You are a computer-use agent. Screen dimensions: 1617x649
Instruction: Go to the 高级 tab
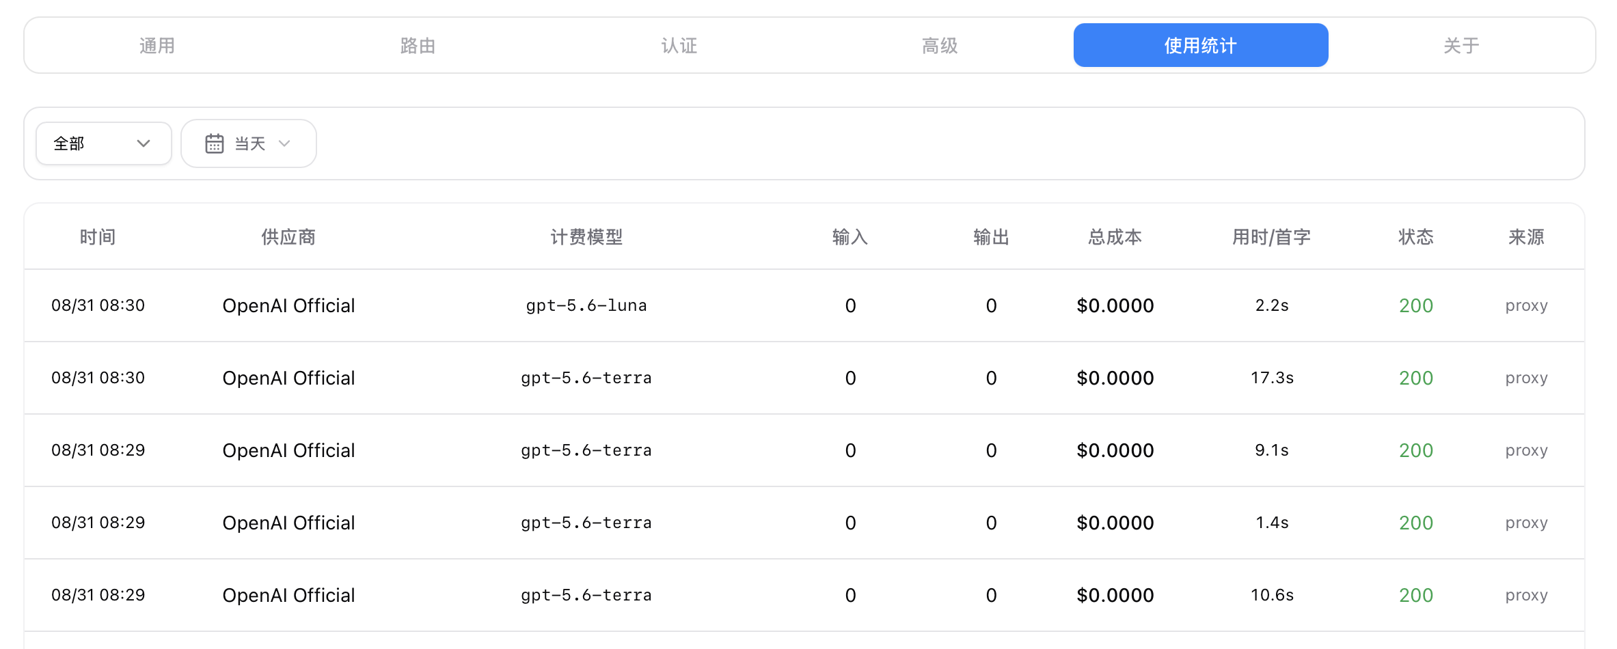[x=940, y=46]
